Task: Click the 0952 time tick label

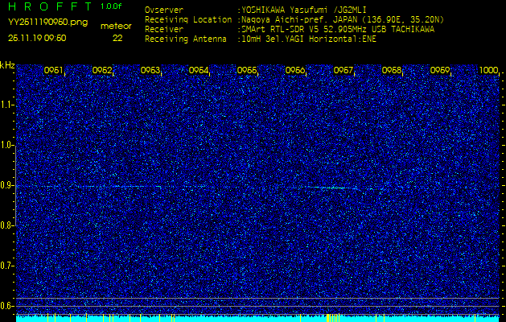Action: (x=101, y=70)
